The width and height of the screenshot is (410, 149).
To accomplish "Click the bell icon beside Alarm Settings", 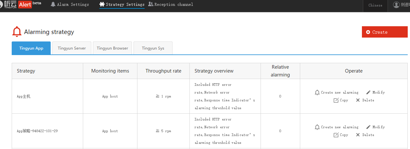I will pyautogui.click(x=53, y=5).
